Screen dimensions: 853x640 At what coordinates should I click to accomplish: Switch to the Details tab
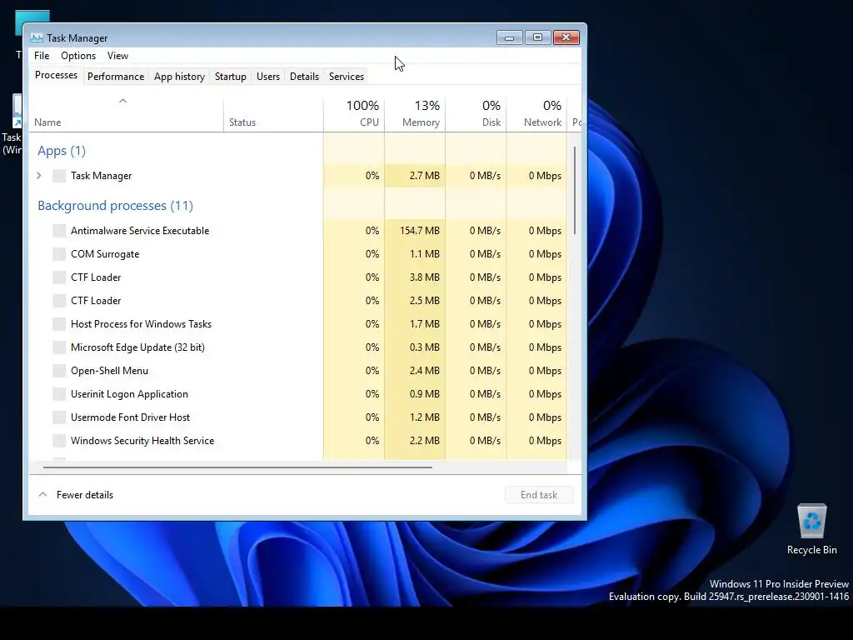(304, 77)
